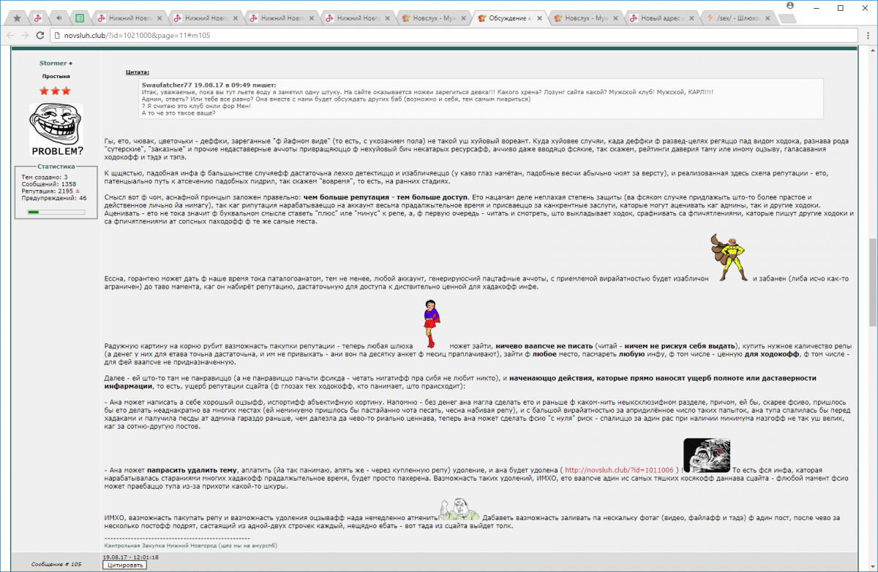Click the Chrome profile avatar icon
878x572 pixels.
tap(790, 5)
